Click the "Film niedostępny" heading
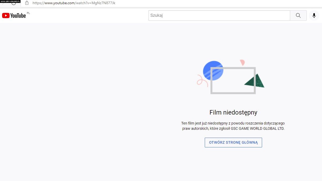The image size is (322, 181). pos(233,112)
